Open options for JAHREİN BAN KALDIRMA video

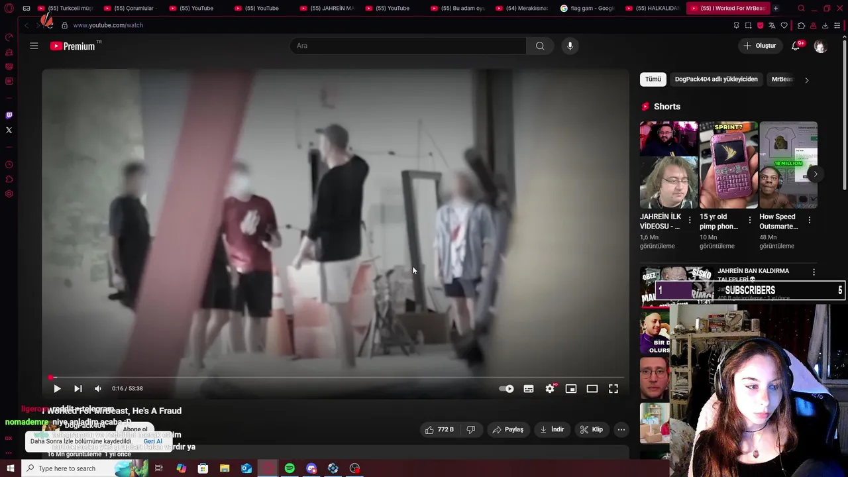pos(814,272)
